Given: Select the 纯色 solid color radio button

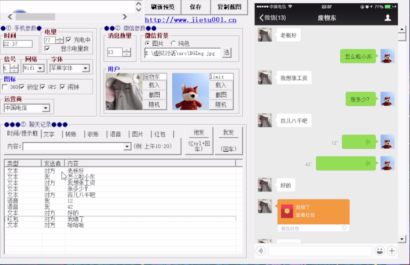Looking at the screenshot, I should pyautogui.click(x=173, y=44).
